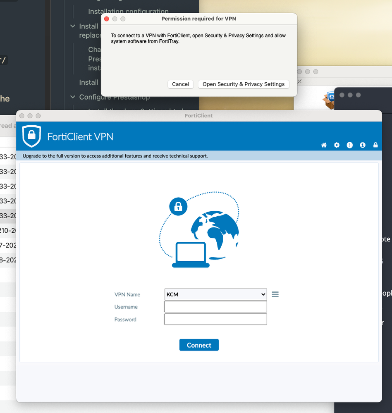392x413 pixels.
Task: Click the dialog message about FortiTray
Action: (x=198, y=38)
